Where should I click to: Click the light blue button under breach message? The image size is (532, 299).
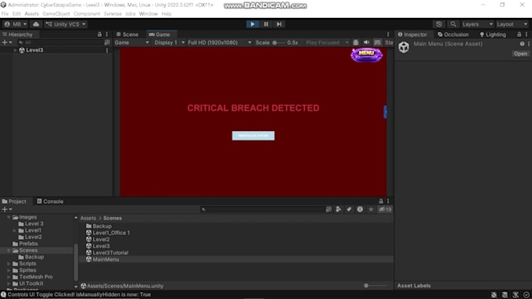[x=253, y=135]
